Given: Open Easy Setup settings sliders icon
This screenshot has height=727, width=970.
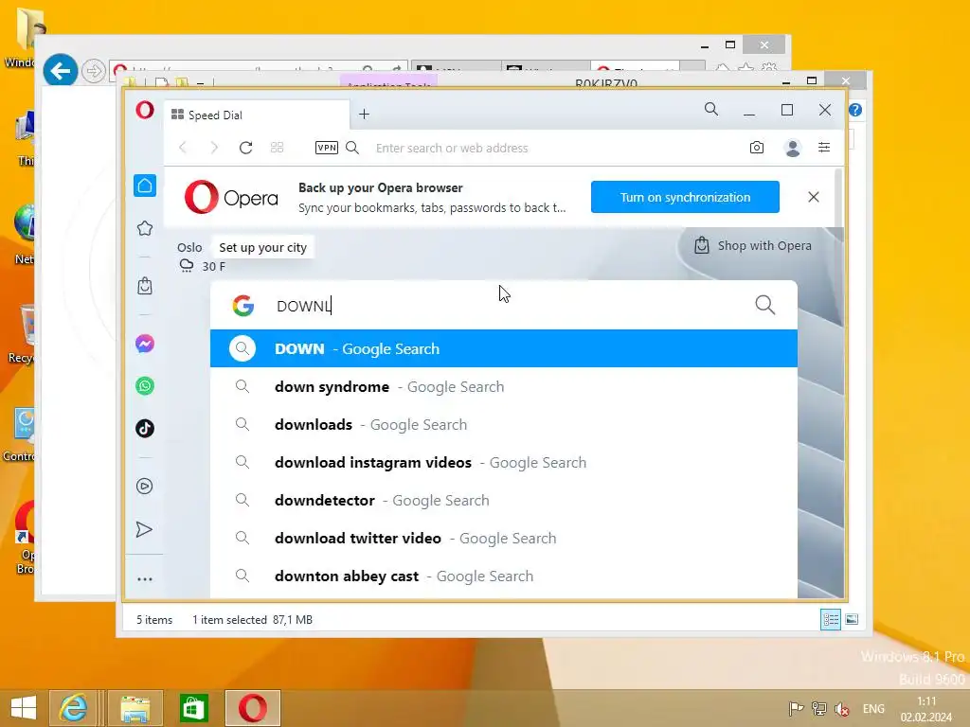Looking at the screenshot, I should click(x=824, y=147).
